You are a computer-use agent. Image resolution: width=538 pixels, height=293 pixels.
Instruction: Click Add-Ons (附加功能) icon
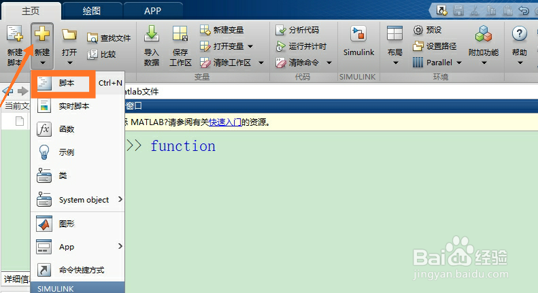pyautogui.click(x=484, y=34)
